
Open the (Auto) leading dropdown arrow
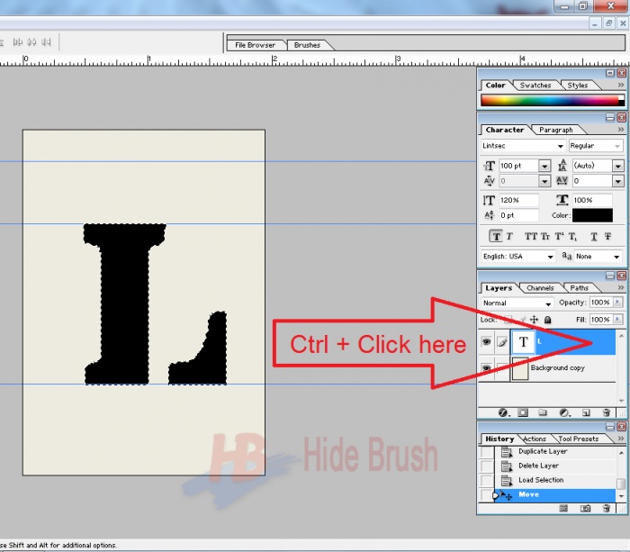pos(618,166)
